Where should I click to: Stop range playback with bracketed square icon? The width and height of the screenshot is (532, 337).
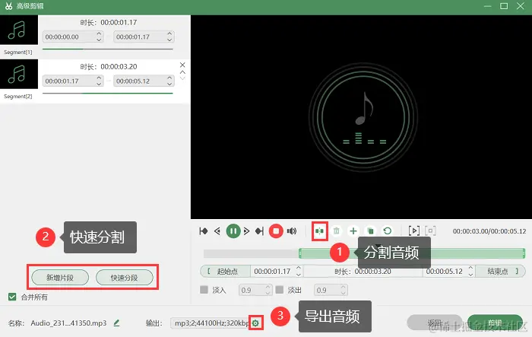430,231
